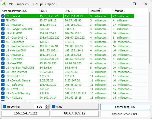The width and height of the screenshot is (152, 119).
Task: Click the 1.1.1.1 DNS 2 address
Action: tap(69, 42)
